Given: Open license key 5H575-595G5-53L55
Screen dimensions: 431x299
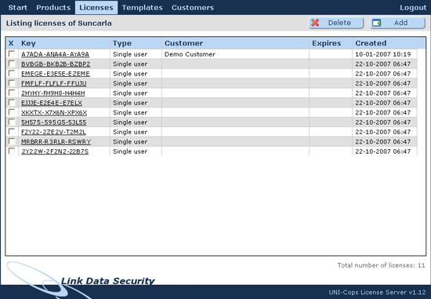Looking at the screenshot, I should (x=54, y=122).
